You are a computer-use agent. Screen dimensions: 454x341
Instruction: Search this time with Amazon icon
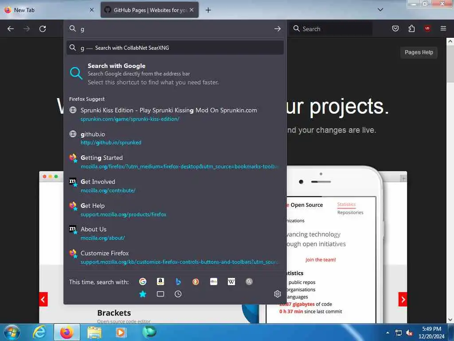pyautogui.click(x=160, y=282)
